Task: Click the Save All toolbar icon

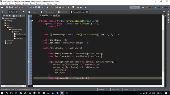Action: coord(10,7)
